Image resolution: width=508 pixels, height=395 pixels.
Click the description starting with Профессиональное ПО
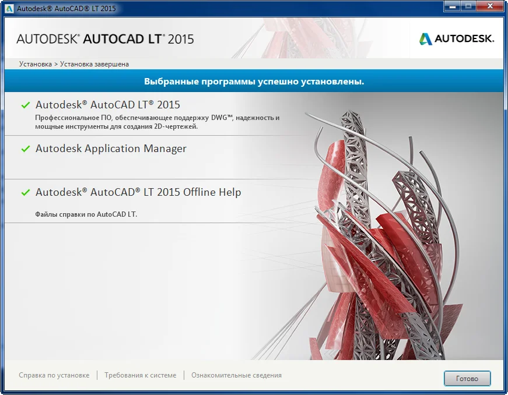[157, 122]
